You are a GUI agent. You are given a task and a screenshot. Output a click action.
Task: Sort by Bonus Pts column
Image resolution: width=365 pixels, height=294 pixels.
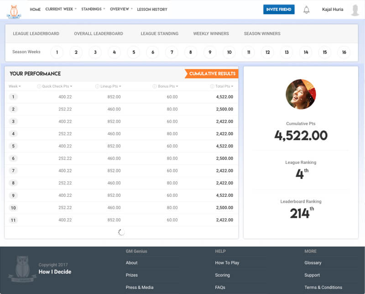tap(168, 86)
